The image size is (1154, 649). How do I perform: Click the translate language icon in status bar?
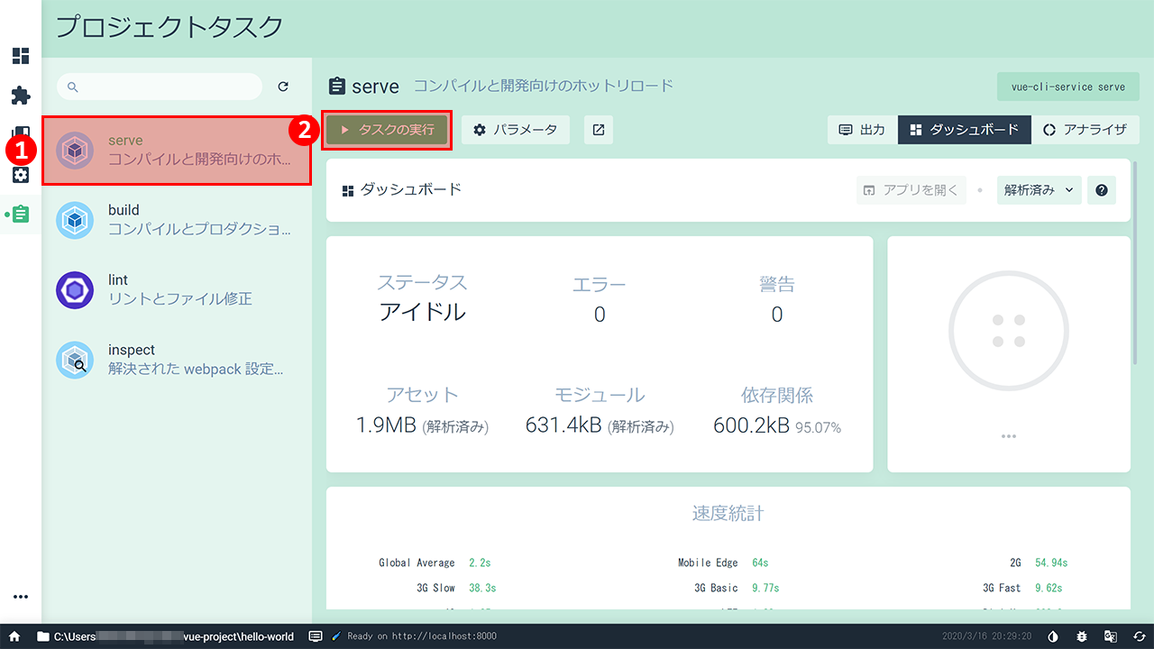click(x=1111, y=636)
